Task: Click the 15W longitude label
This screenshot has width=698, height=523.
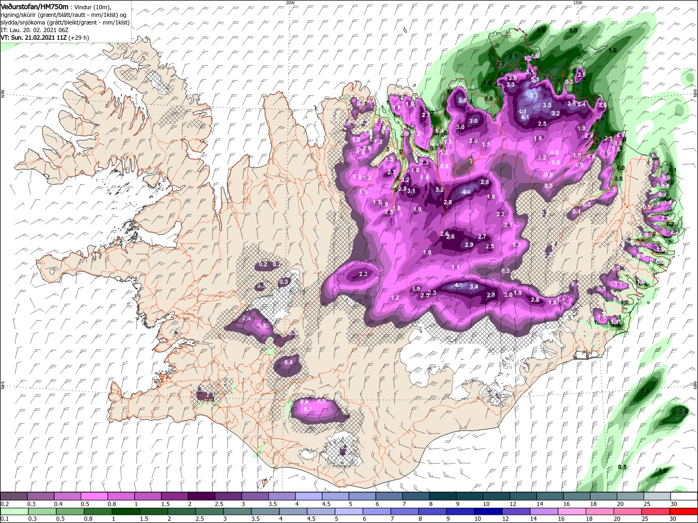Action: pyautogui.click(x=577, y=3)
